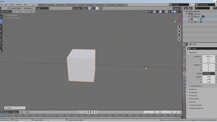Open rotation Mode XYZ Euler dropdown
217x122 pixels.
click(209, 74)
